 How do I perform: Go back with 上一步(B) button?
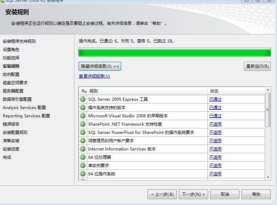click(x=162, y=194)
